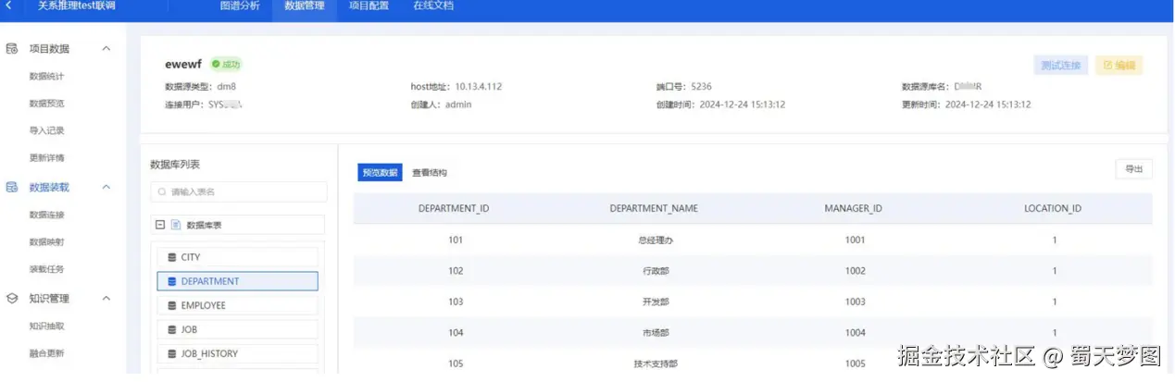
Task: Select the JOB table in the list
Action: (238, 329)
